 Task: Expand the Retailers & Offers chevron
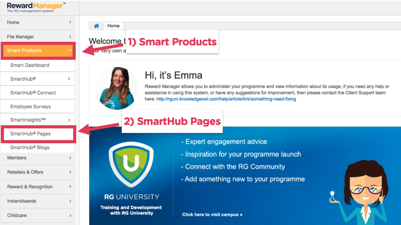click(70, 172)
